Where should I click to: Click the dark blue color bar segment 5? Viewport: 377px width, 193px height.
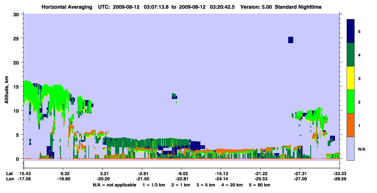point(351,31)
